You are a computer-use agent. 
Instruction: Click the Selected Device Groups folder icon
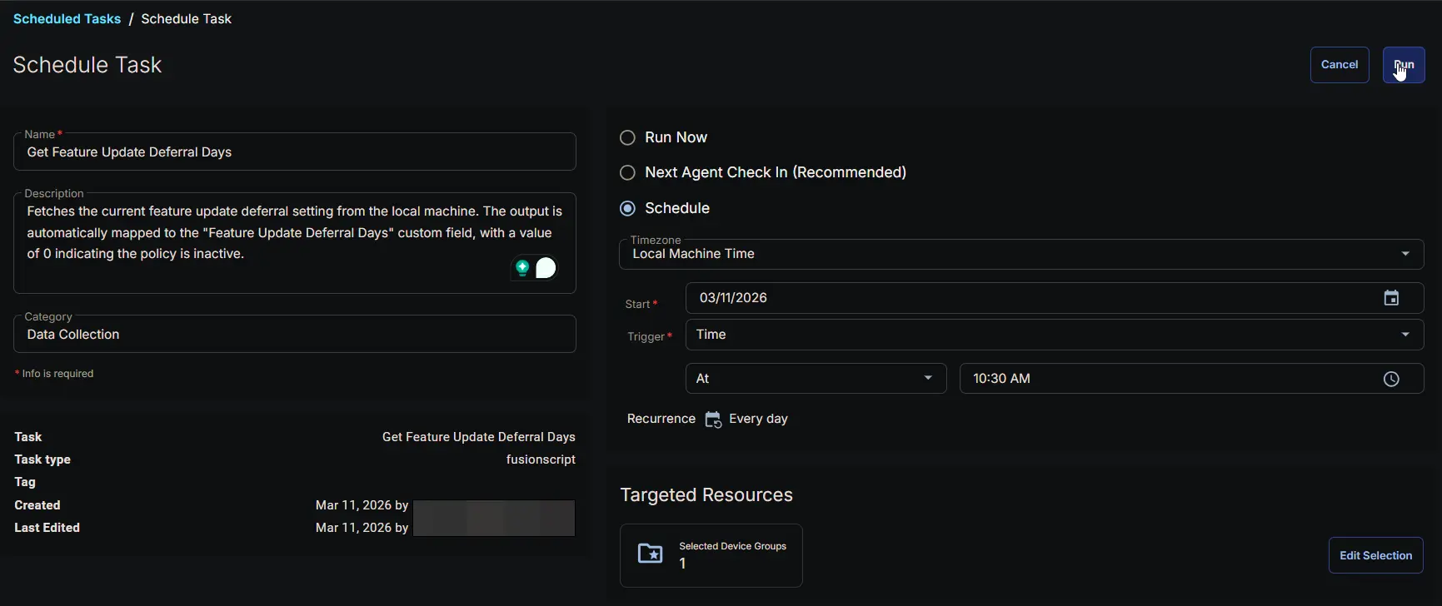650,554
